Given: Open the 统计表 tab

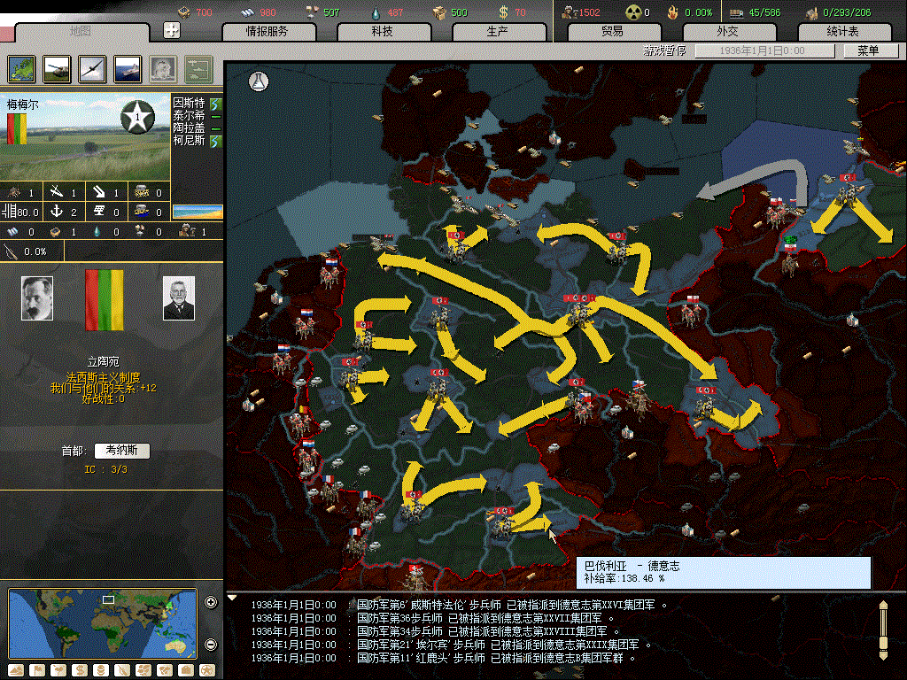Looking at the screenshot, I should [x=843, y=31].
